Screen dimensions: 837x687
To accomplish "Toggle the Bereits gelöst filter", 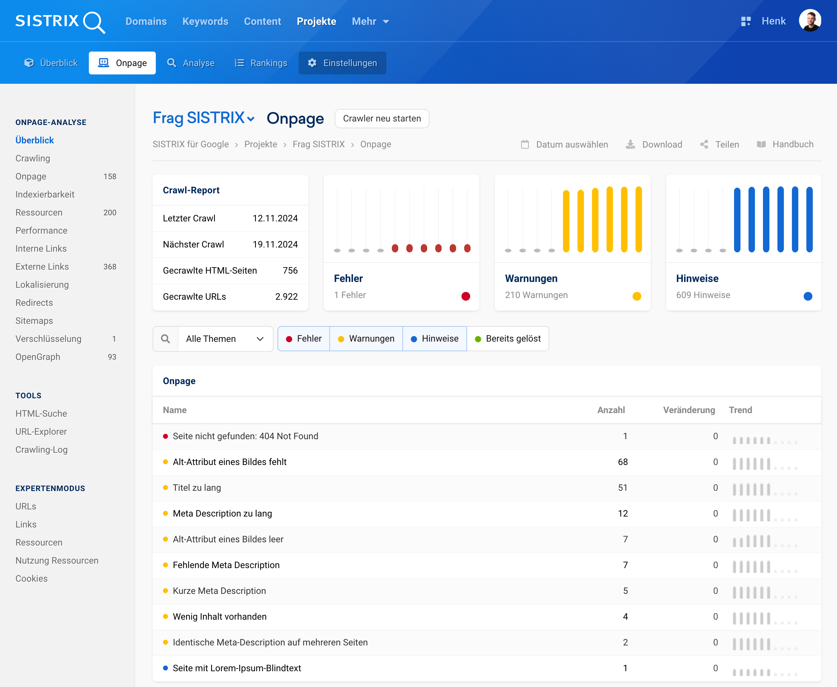I will pos(508,339).
